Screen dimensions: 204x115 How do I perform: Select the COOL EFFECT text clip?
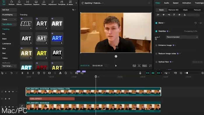(52, 99)
